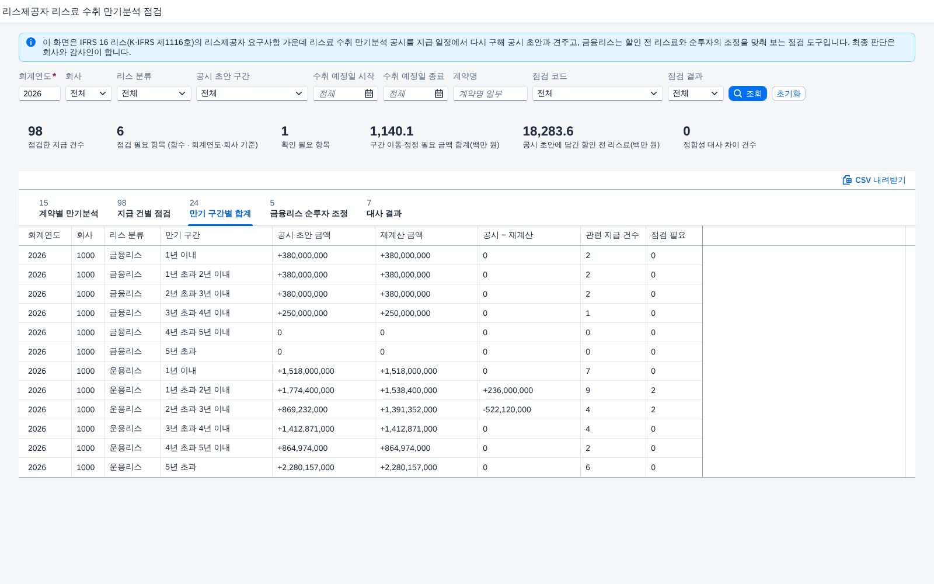Click the 점검 필요 column header
Image resolution: width=934 pixels, height=584 pixels.
[674, 235]
